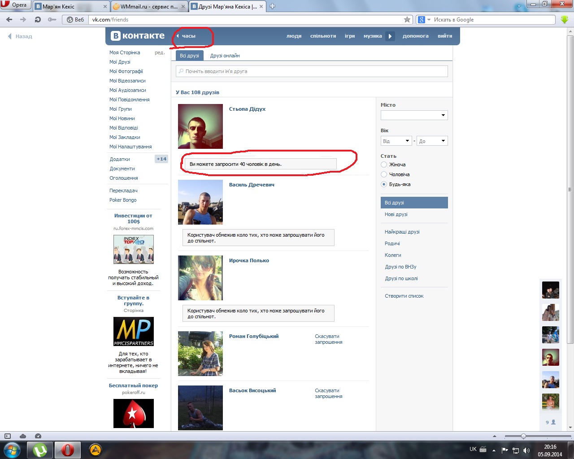Click the Opera Turbo speedometer icon
The width and height of the screenshot is (574, 459).
(38, 436)
